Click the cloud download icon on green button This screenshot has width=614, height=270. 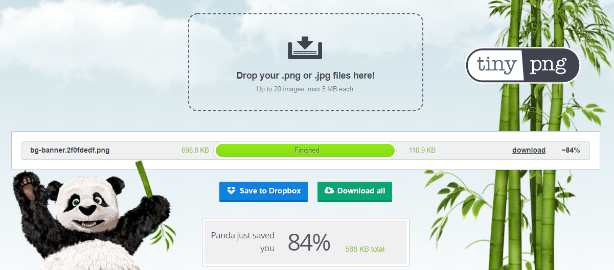click(329, 191)
